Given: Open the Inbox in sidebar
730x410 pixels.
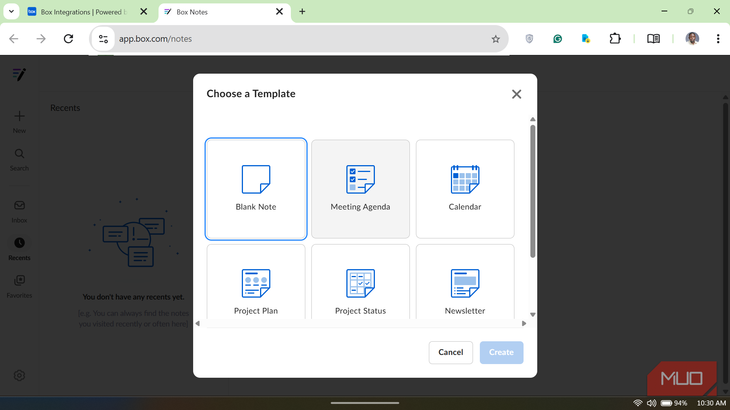Looking at the screenshot, I should [19, 212].
